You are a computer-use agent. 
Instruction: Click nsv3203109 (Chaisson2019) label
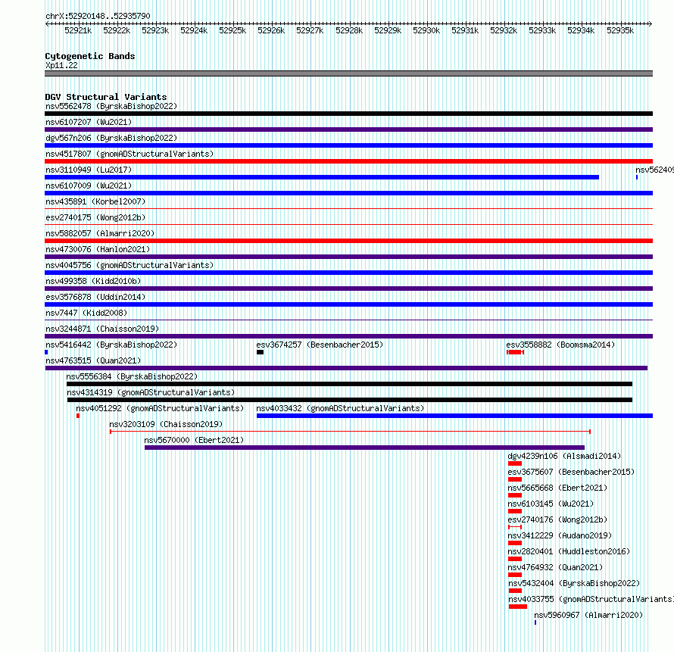click(x=166, y=424)
